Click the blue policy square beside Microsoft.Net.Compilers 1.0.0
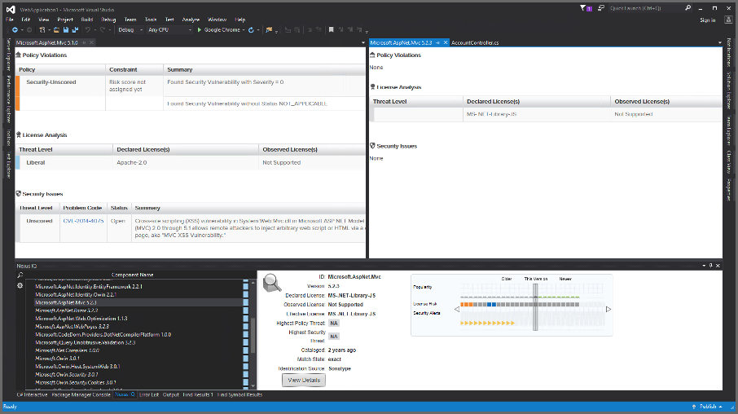The height and width of the screenshot is (414, 738). pos(246,350)
